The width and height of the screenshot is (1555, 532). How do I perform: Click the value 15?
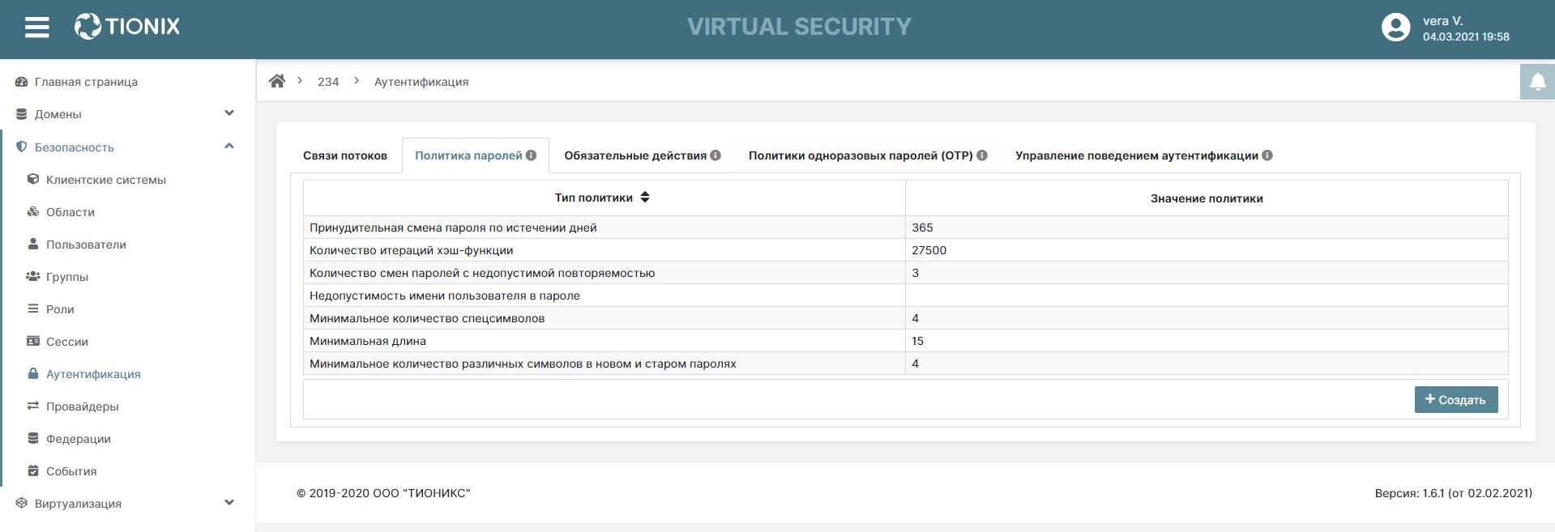click(x=917, y=341)
